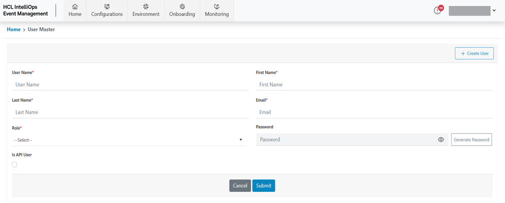Open the Configurations menu label
505x203 pixels.
[107, 14]
